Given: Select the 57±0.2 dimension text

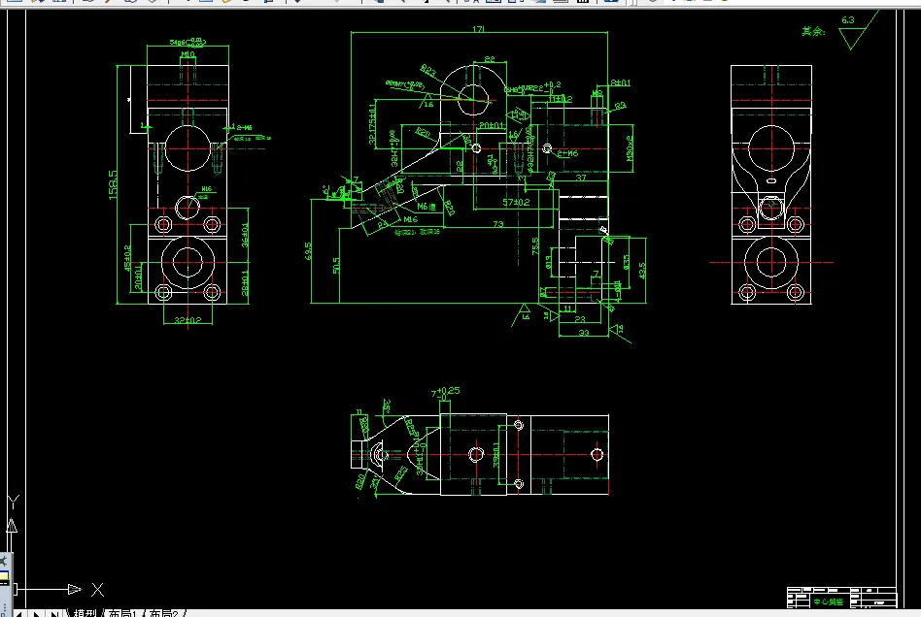Looking at the screenshot, I should tap(516, 203).
